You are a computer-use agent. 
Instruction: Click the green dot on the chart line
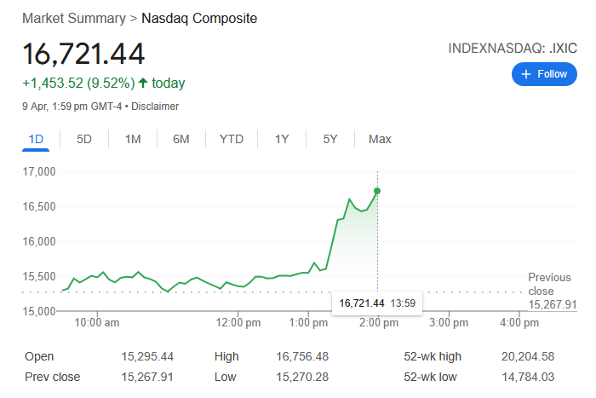(377, 191)
